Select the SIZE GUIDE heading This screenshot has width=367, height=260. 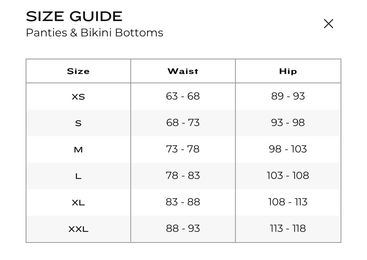click(74, 16)
